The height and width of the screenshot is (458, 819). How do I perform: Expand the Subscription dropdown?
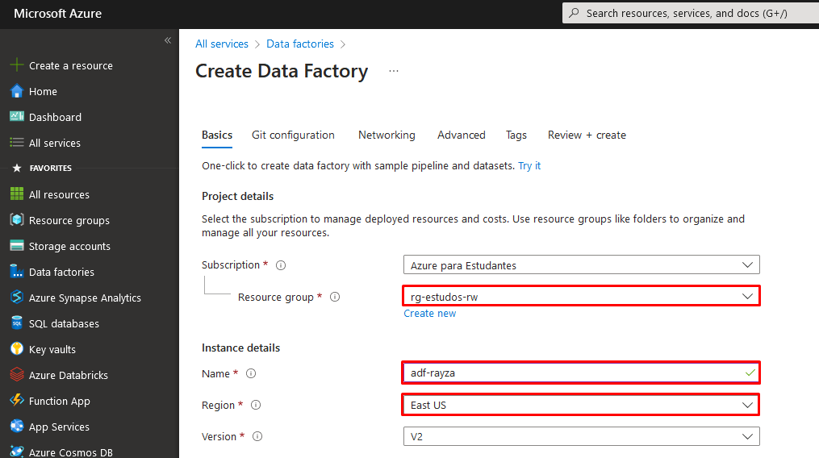click(x=581, y=265)
